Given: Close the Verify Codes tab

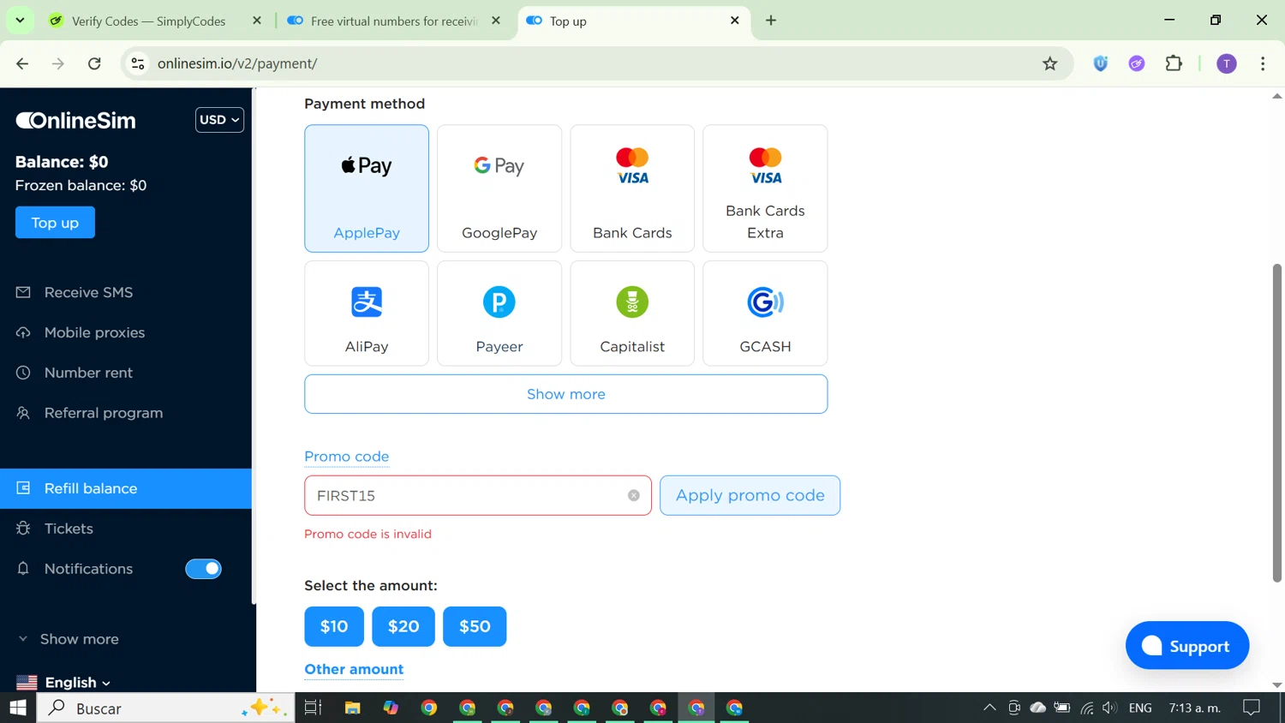Looking at the screenshot, I should point(257,21).
